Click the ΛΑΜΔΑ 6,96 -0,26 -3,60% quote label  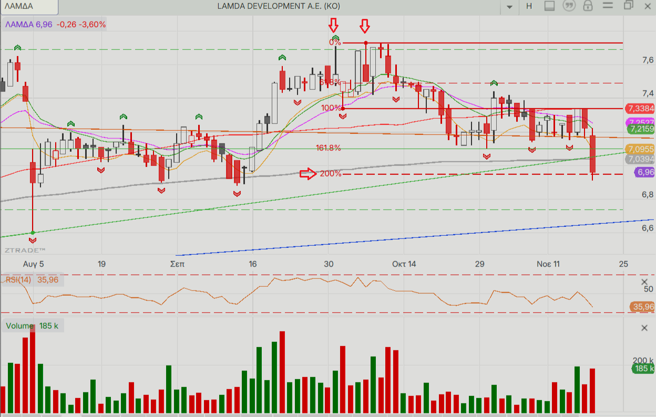tap(56, 25)
